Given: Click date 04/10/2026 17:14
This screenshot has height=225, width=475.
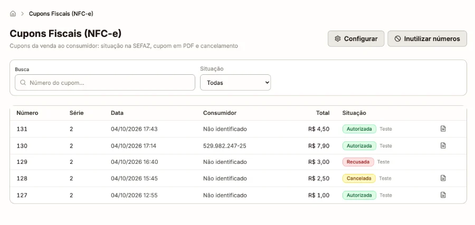Looking at the screenshot, I should (134, 146).
